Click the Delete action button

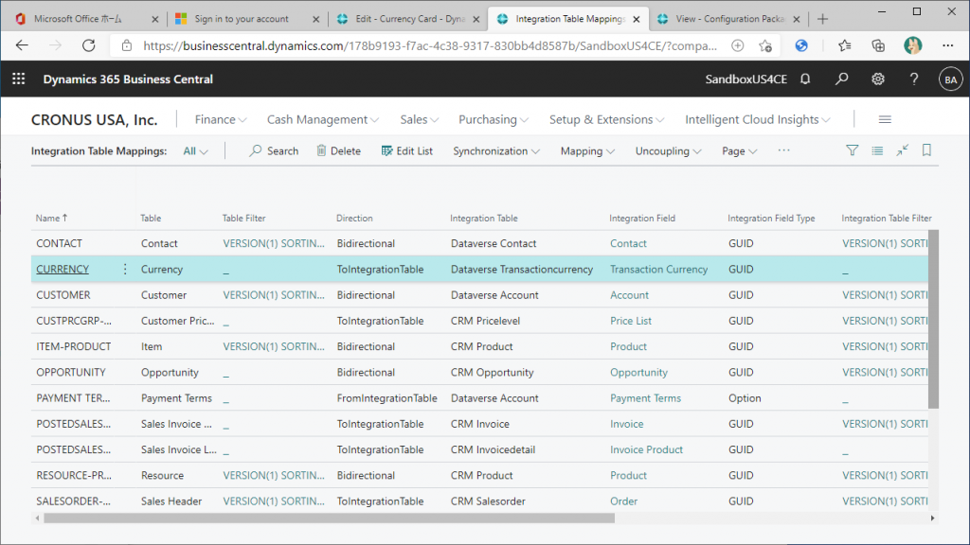[338, 150]
